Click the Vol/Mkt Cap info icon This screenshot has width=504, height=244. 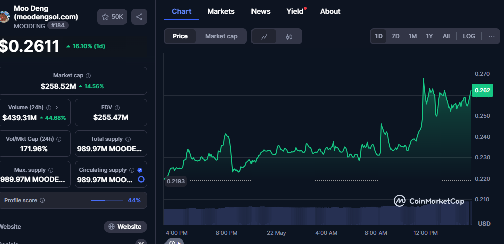click(59, 139)
